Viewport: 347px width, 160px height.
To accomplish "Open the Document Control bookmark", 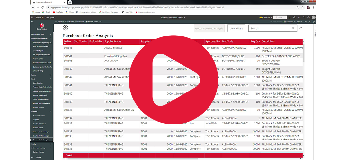I will click(145, 12).
